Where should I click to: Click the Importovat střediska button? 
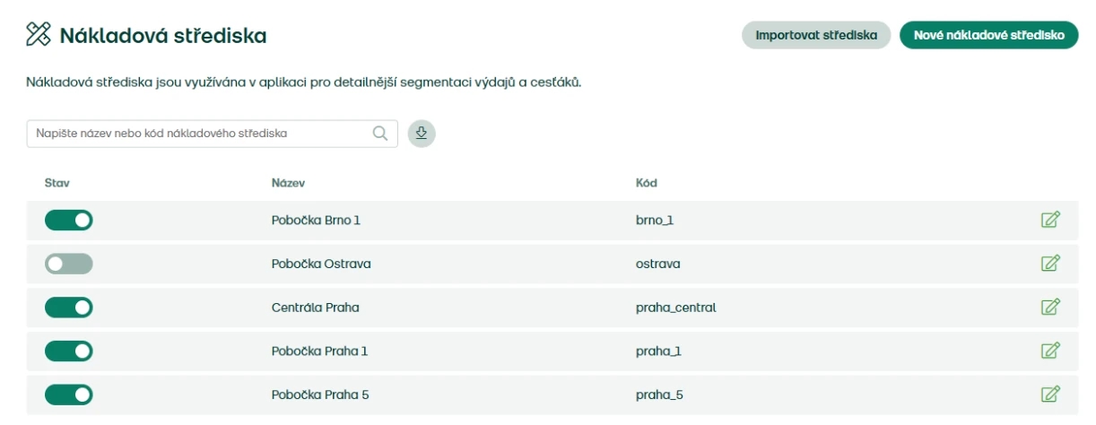coord(815,35)
